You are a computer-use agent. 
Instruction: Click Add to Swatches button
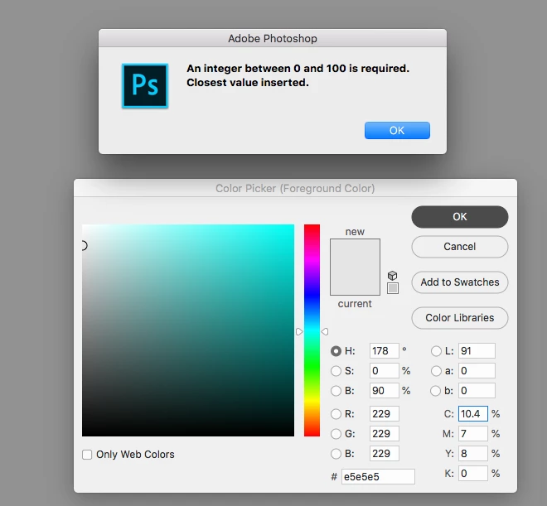click(x=459, y=282)
